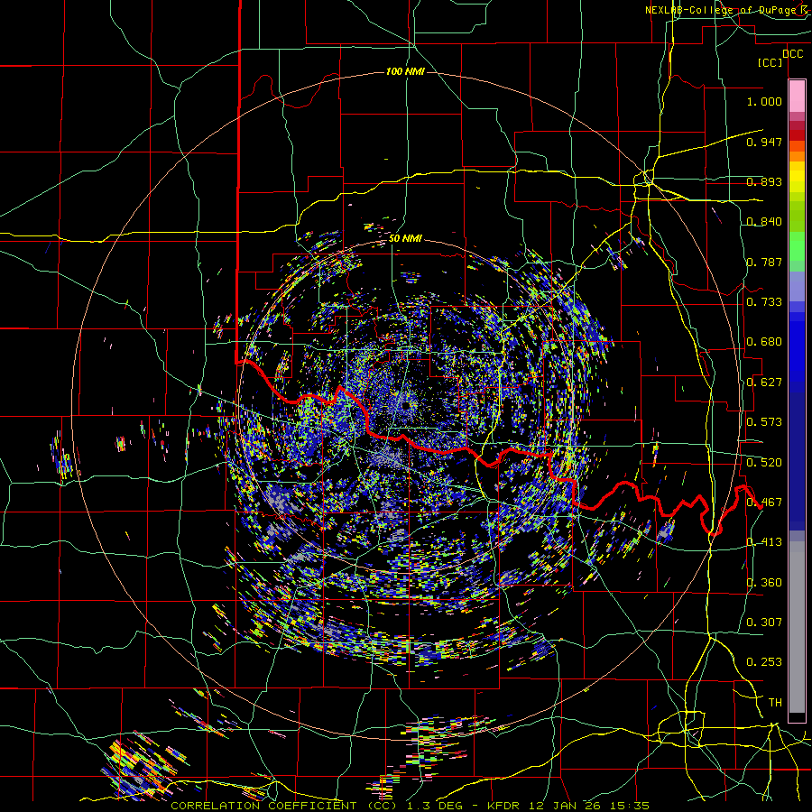This screenshot has height=812, width=812.
Task: Click the 0.840 scale value
Action: [x=764, y=222]
